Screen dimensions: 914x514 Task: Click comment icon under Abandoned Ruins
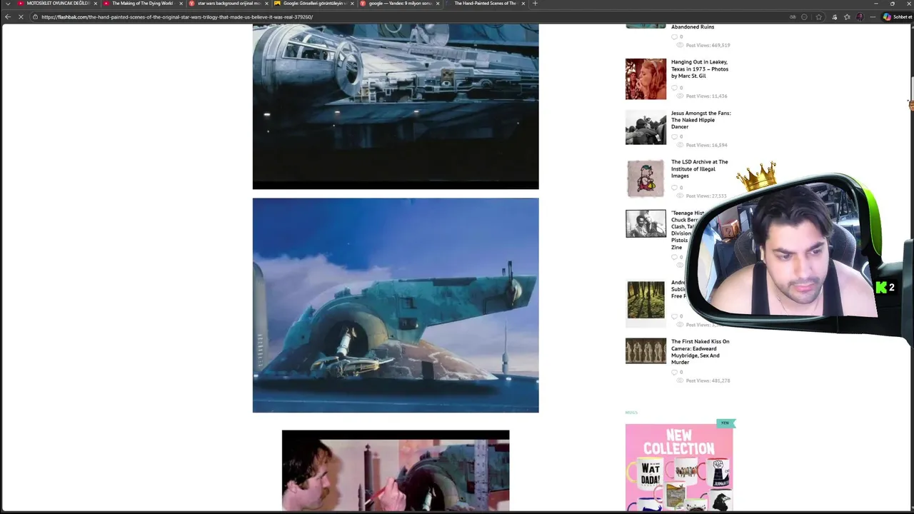pyautogui.click(x=674, y=36)
